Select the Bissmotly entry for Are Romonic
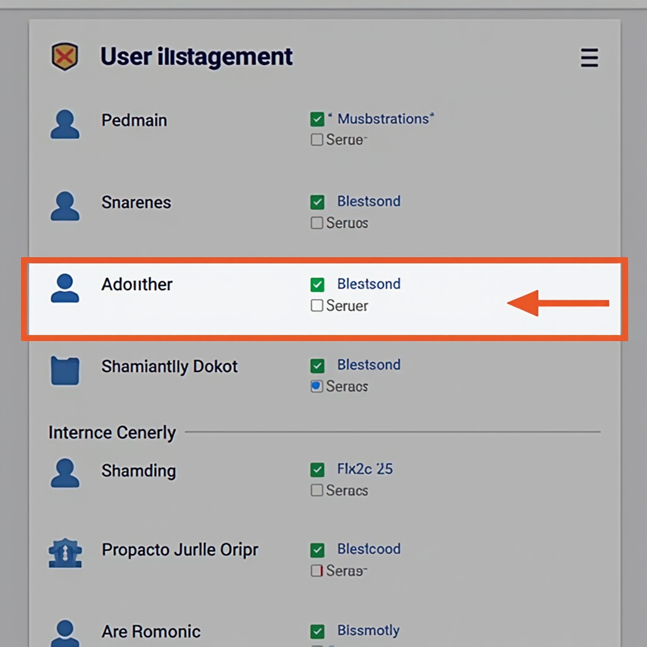This screenshot has width=647, height=647. 368,630
